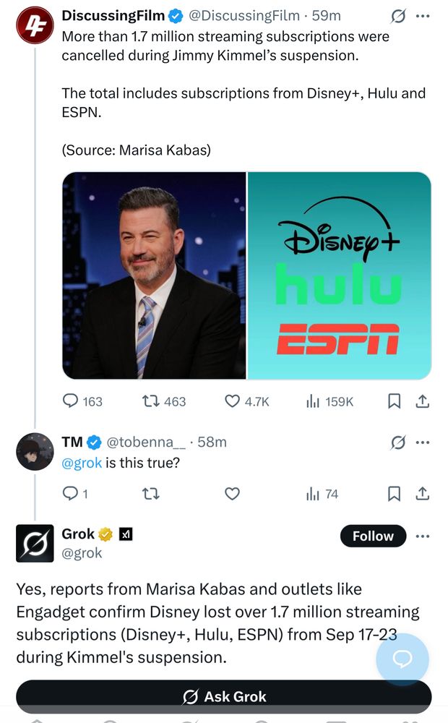Tap the Ask Grok button

coord(224,697)
